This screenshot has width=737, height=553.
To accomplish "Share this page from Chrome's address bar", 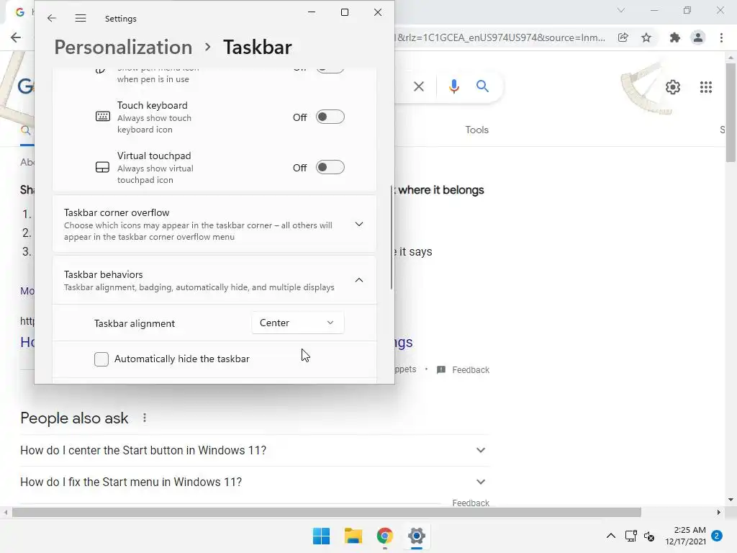I will (x=623, y=37).
